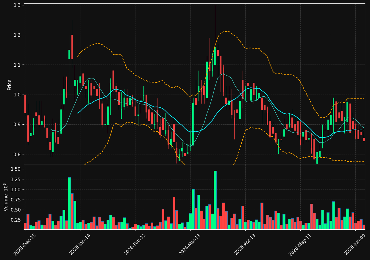Click the red candle body topping at 1.2

point(72,47)
